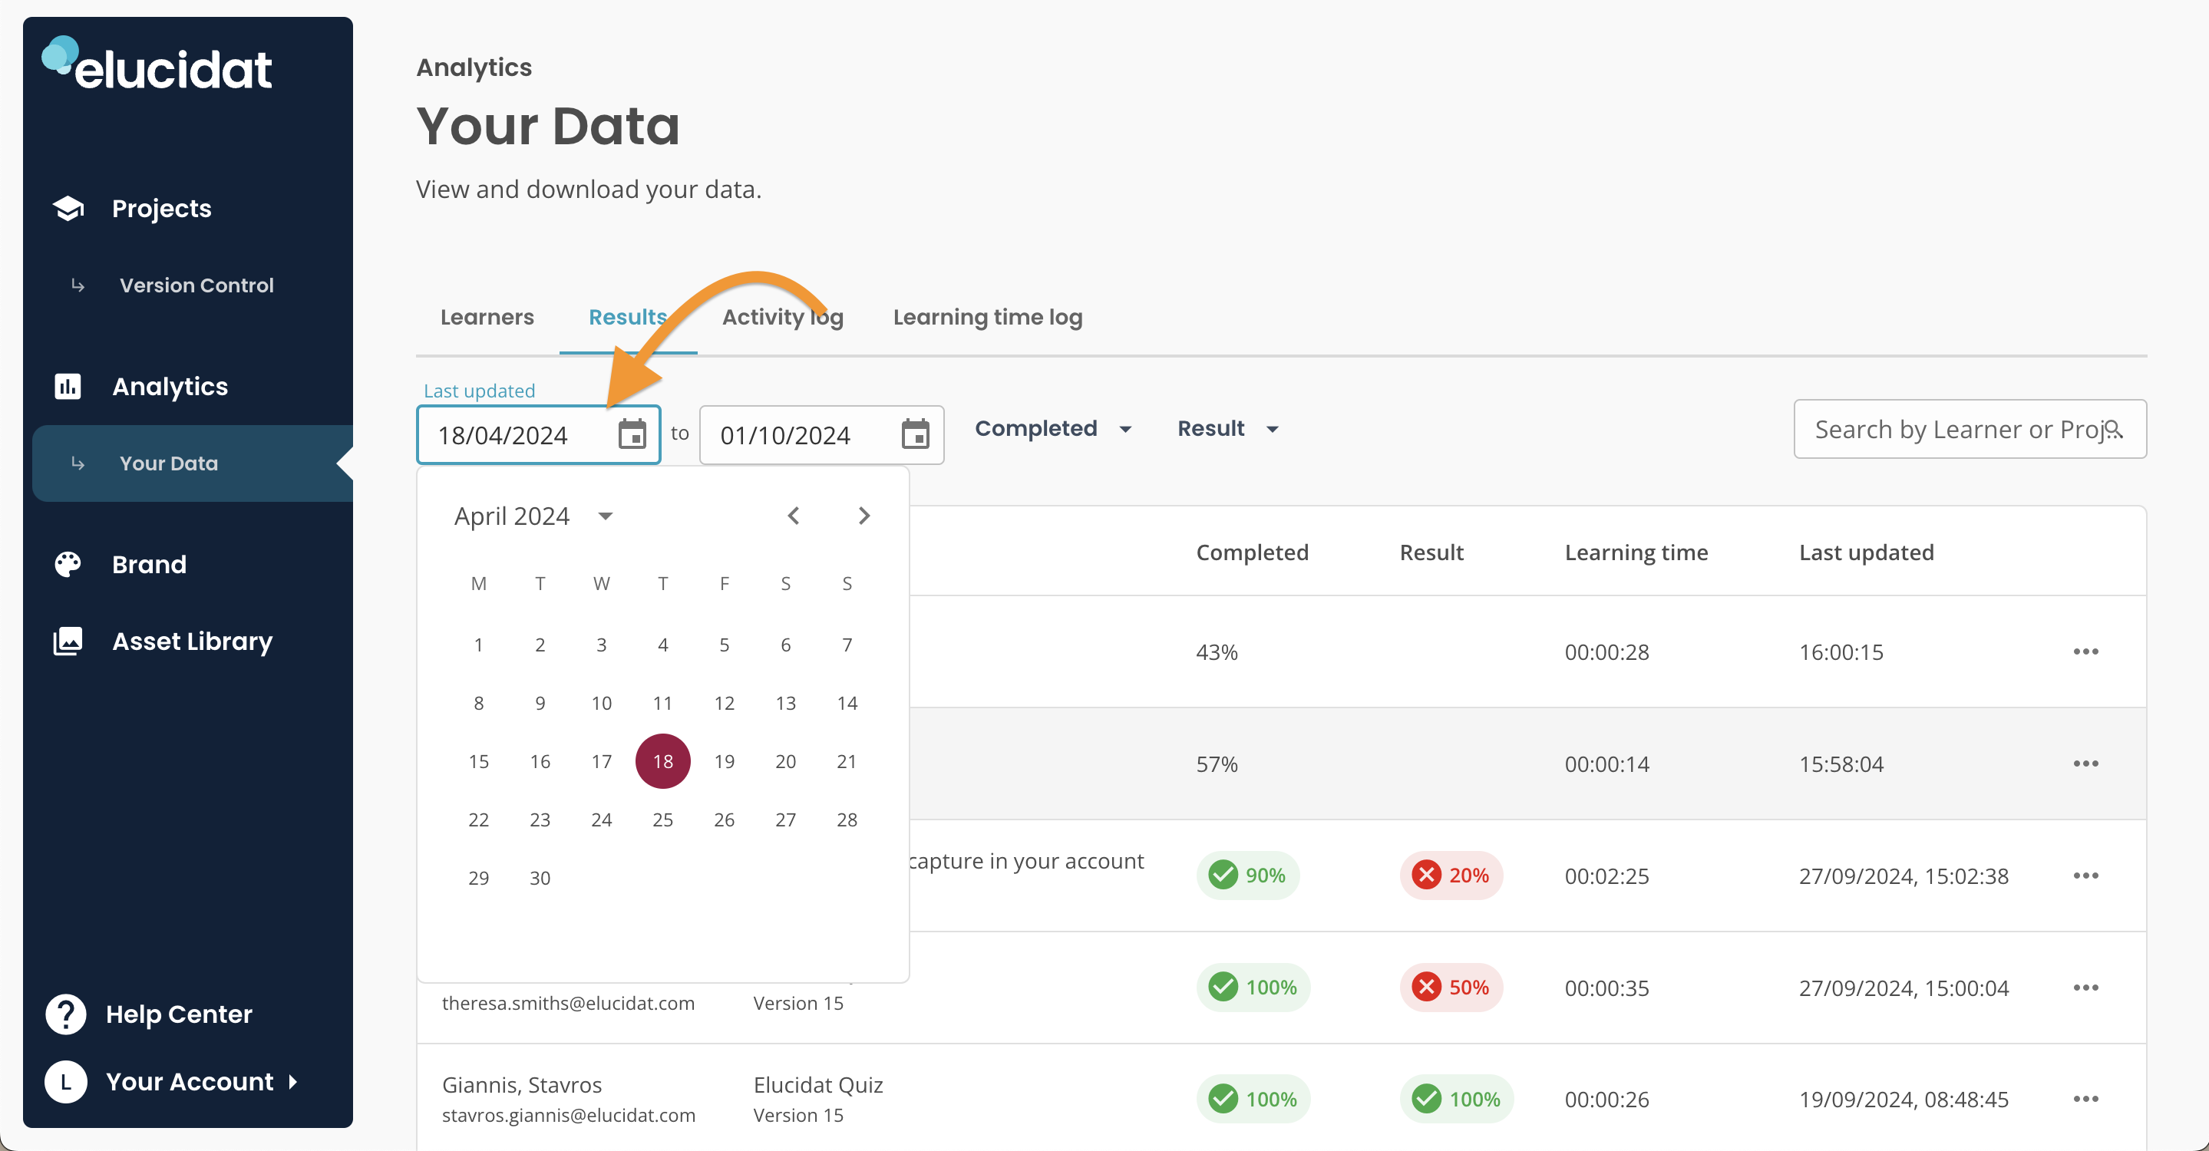The width and height of the screenshot is (2209, 1151).
Task: Open options menu for 15:58:04 row
Action: click(2085, 763)
